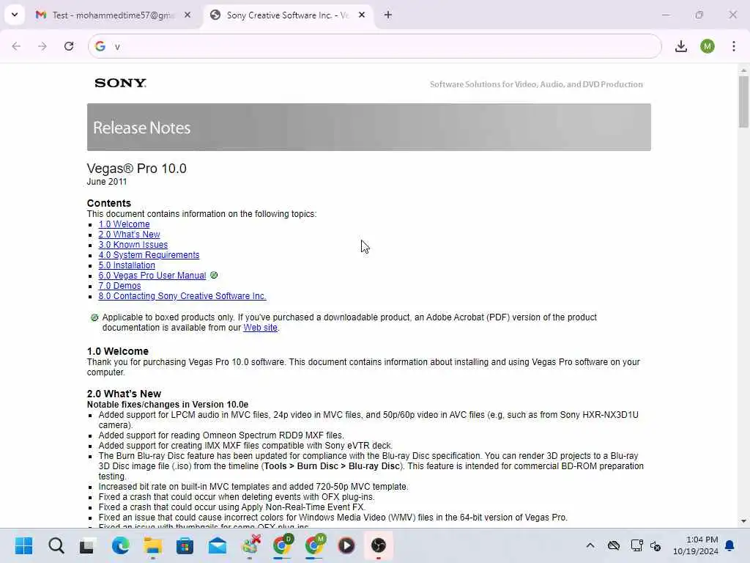The width and height of the screenshot is (750, 563).
Task: Jump to 4.0 System Requirements
Action: click(149, 255)
